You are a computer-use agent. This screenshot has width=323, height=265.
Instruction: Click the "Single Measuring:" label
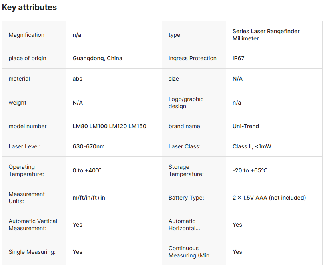click(x=32, y=252)
